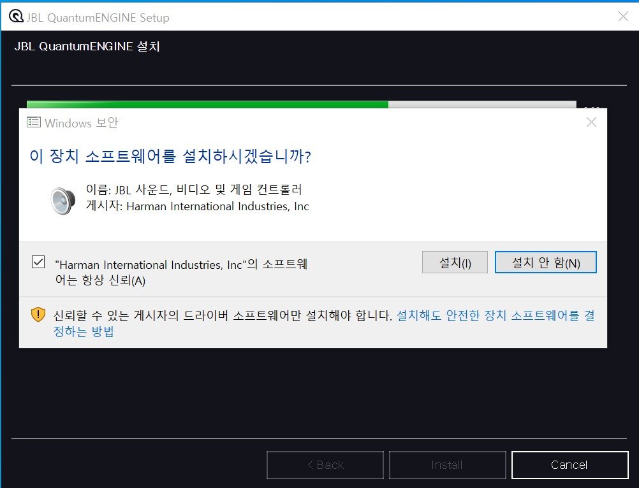639x488 pixels.
Task: Click the disabled Back button
Action: (325, 465)
